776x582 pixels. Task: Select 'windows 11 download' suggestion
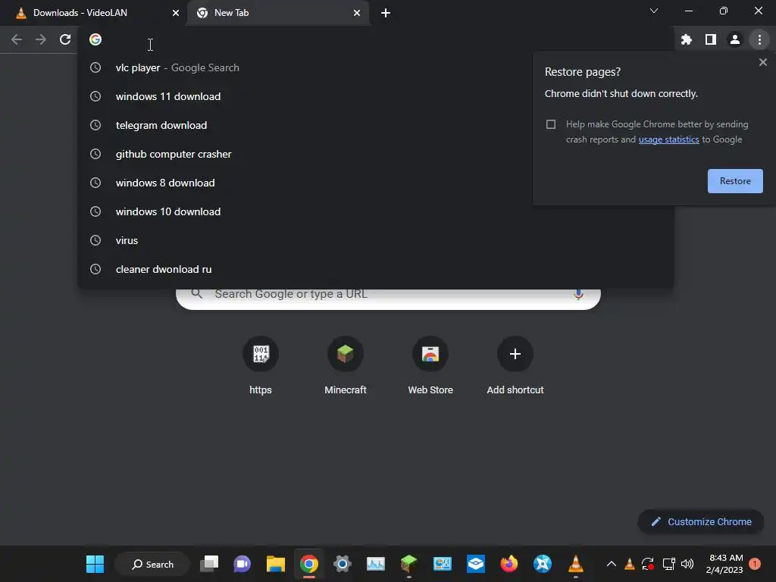point(376,96)
